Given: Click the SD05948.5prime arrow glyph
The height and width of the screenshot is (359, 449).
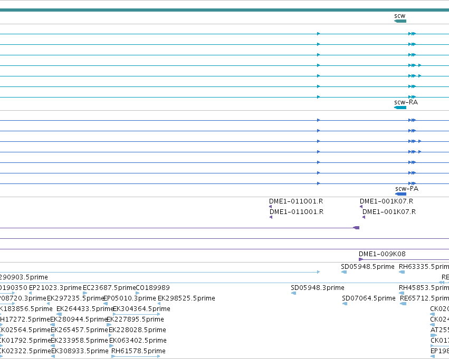Looking at the screenshot, I should pos(344,272).
